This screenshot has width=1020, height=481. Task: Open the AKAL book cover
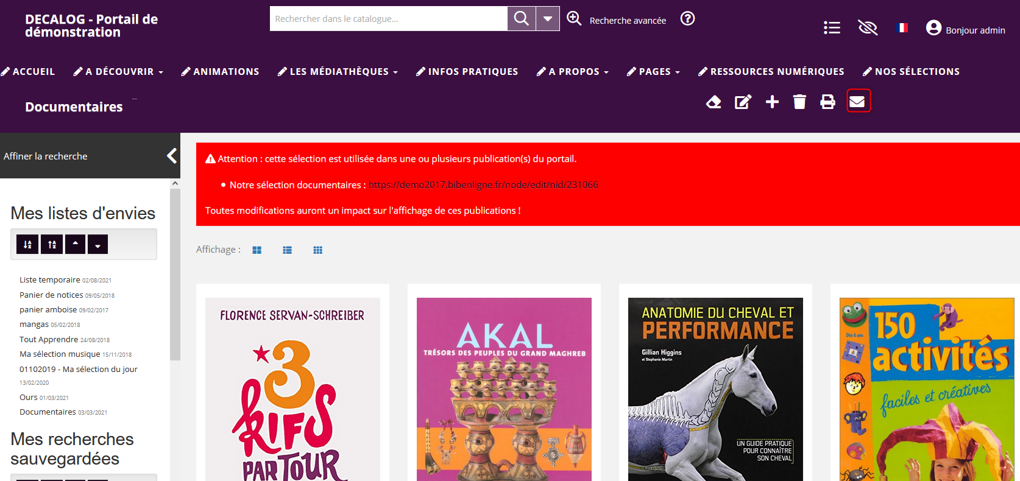pyautogui.click(x=504, y=389)
